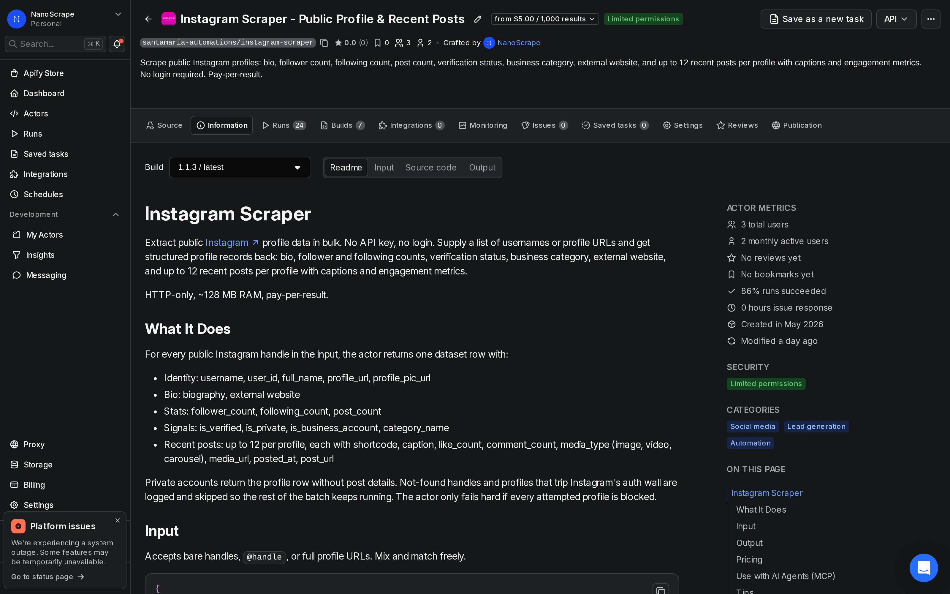950x594 pixels.
Task: Click the Social media category tag
Action: click(x=753, y=427)
